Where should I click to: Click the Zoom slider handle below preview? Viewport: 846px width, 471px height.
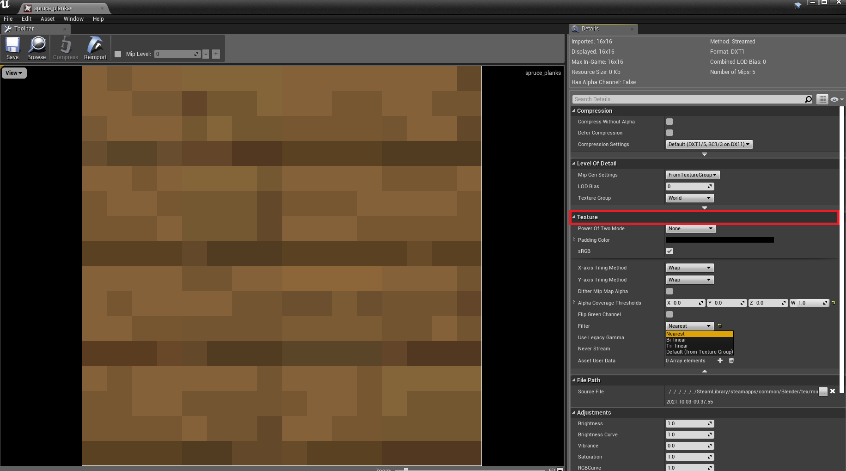pos(406,469)
